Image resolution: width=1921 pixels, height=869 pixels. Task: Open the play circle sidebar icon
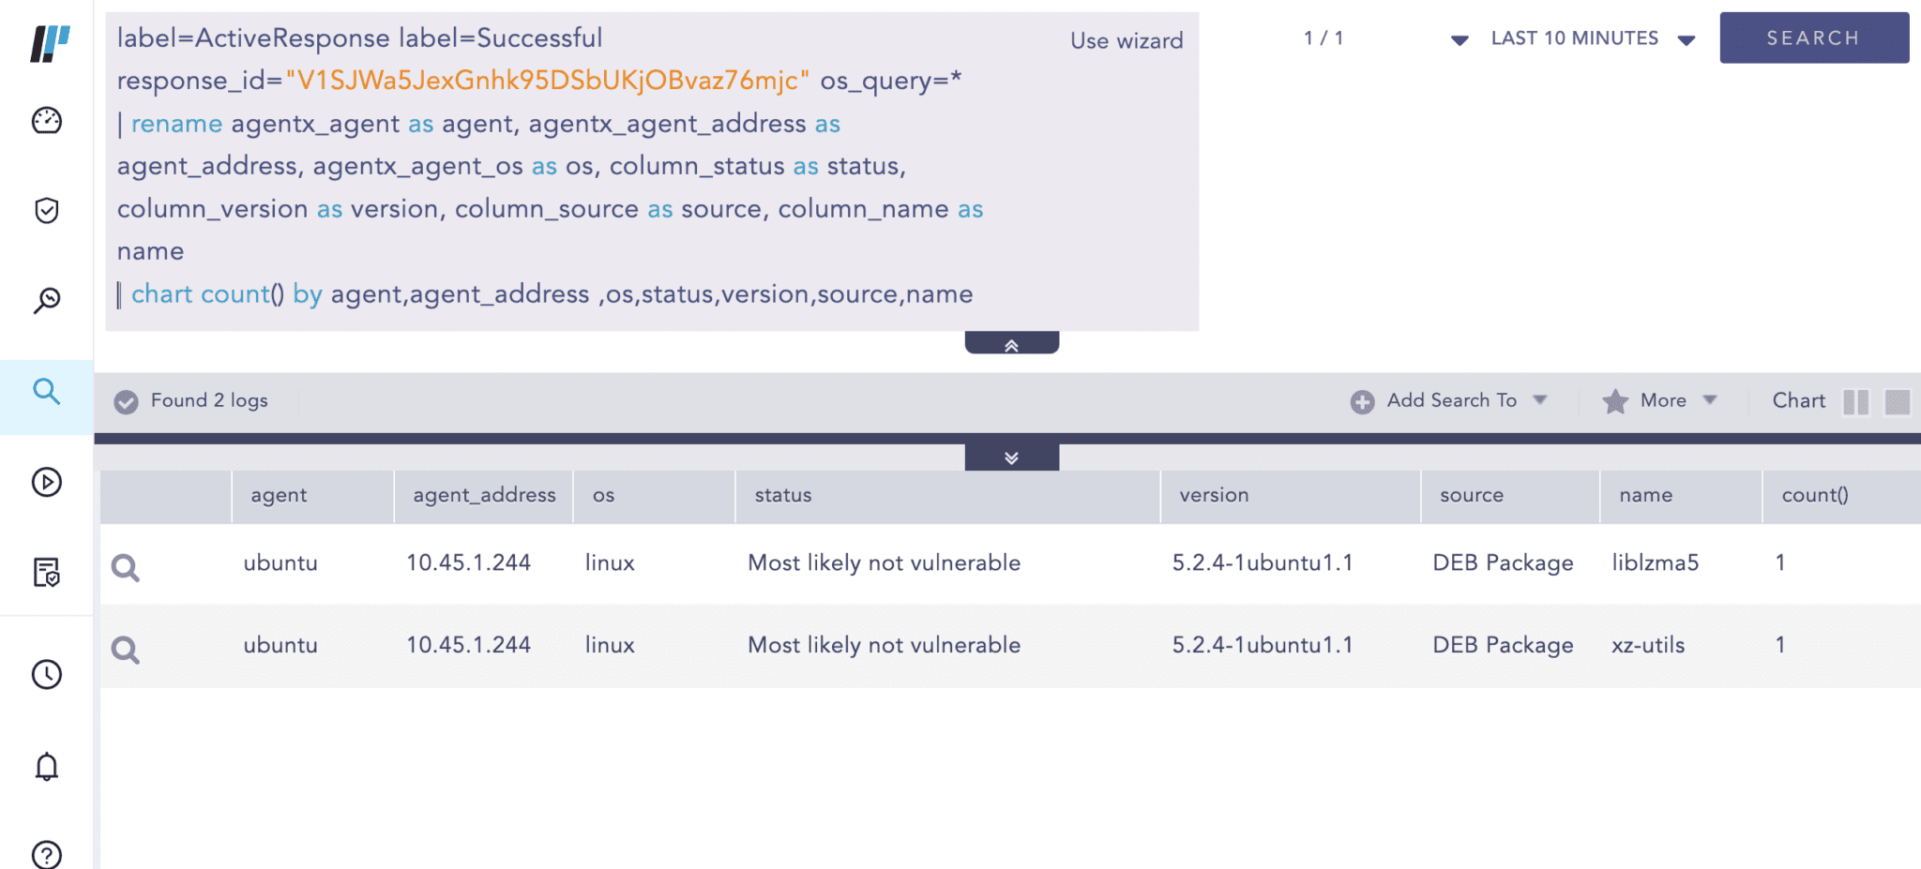coord(47,482)
